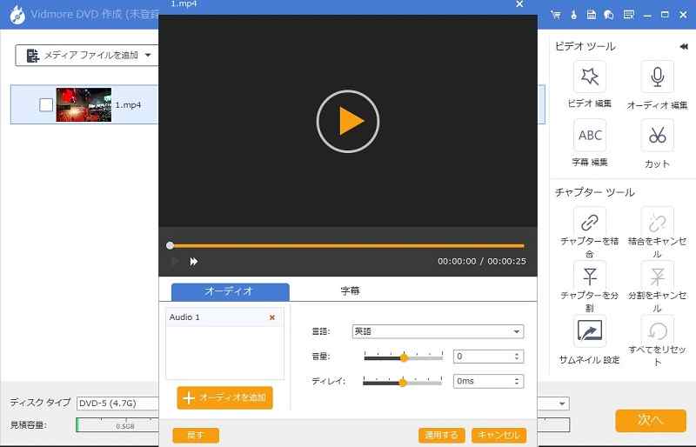Open the Subtitle Edit ABC tool
Viewport: 696px width, 447px height.
(x=590, y=136)
